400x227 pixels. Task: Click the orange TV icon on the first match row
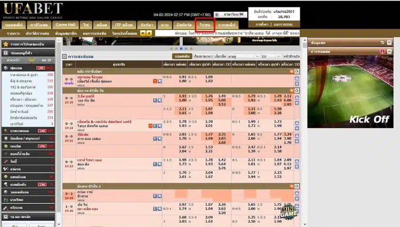[155, 81]
